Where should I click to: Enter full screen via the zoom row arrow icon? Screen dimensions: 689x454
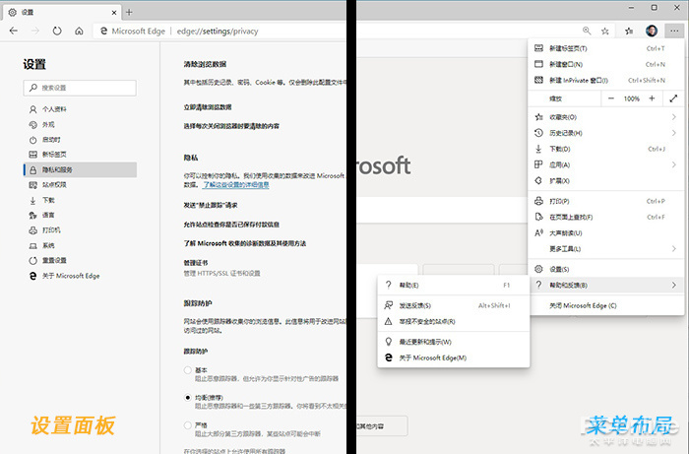point(673,98)
